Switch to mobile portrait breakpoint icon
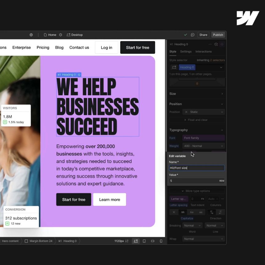Viewport: 265px width, 265px height. [x=161, y=241]
